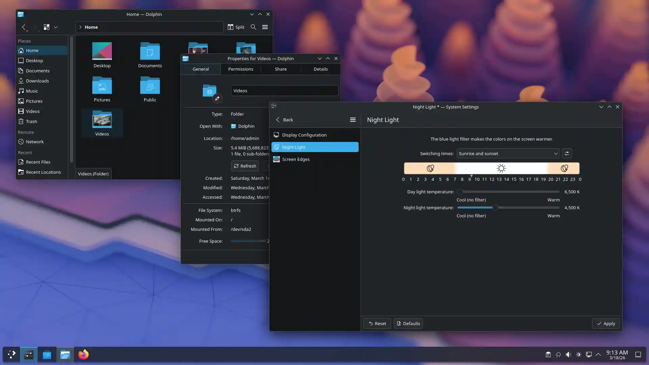Open the Switching times dropdown
The height and width of the screenshot is (365, 649).
[x=508, y=153]
